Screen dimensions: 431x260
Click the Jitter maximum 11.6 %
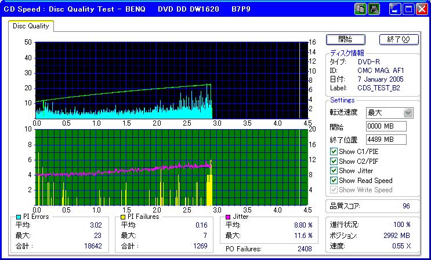coord(303,235)
